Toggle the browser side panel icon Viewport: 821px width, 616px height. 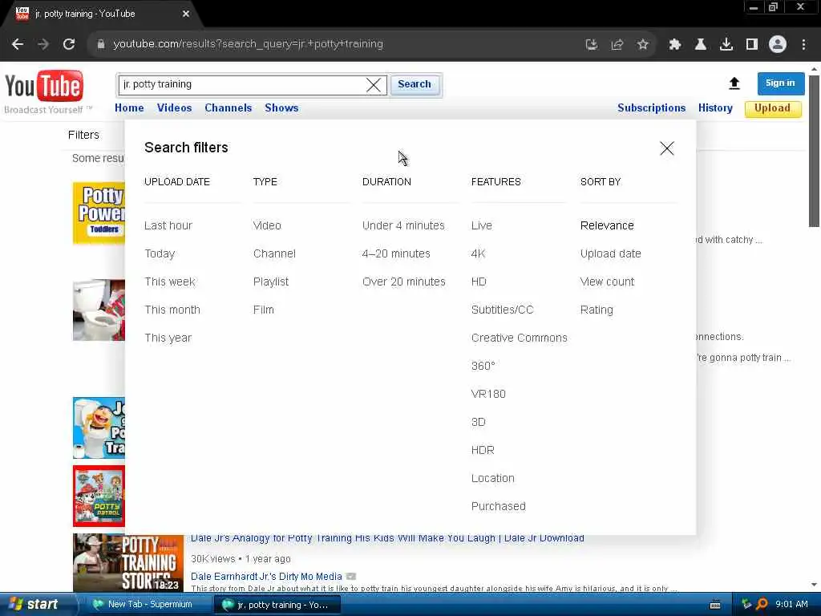[752, 45]
